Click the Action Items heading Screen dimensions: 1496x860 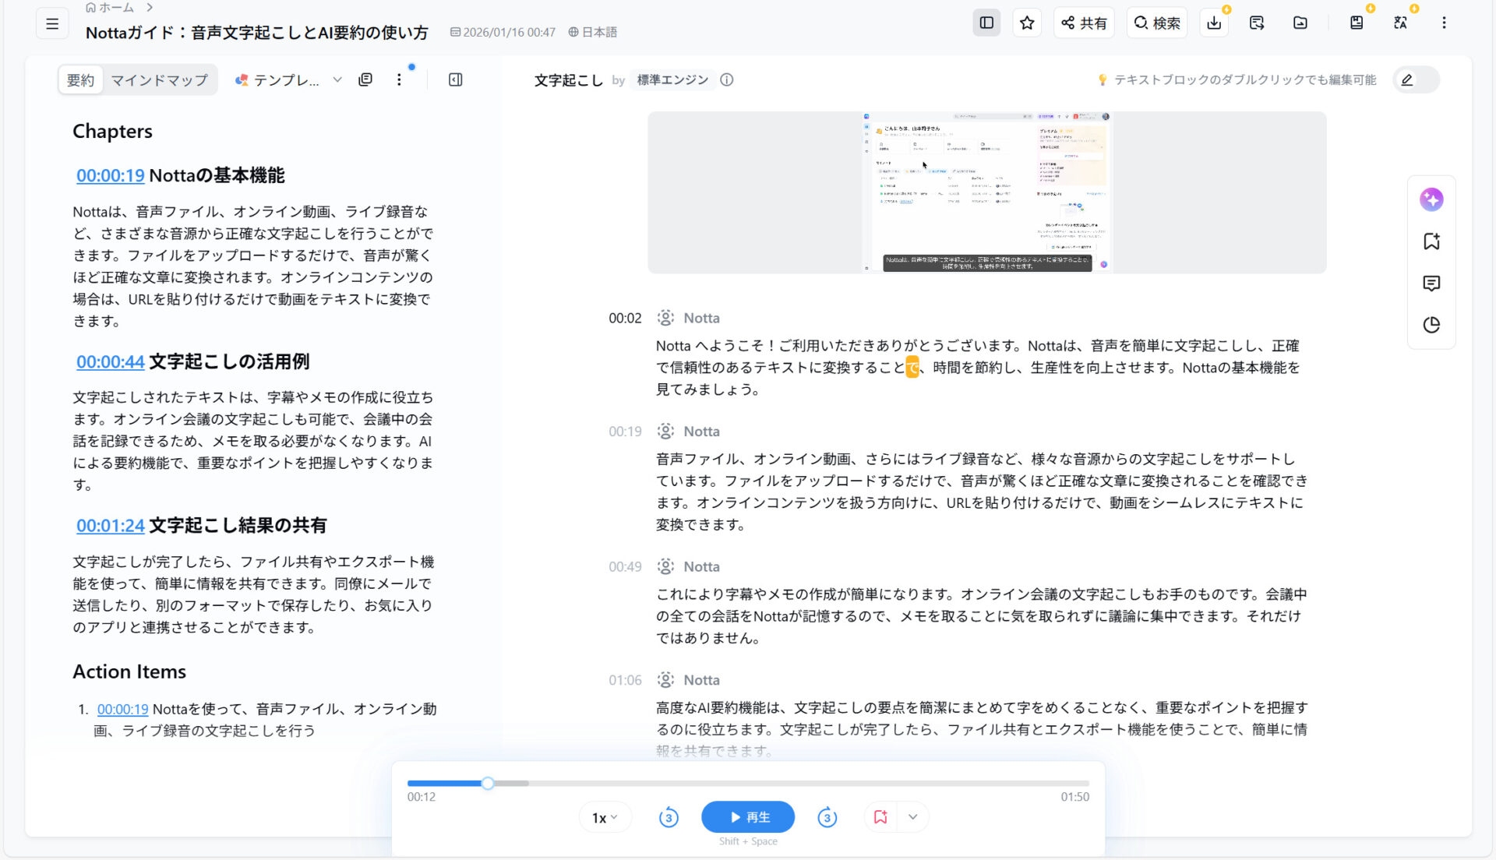point(129,671)
